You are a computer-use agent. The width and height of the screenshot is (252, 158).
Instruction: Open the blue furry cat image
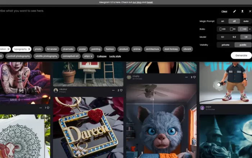[x=161, y=121]
